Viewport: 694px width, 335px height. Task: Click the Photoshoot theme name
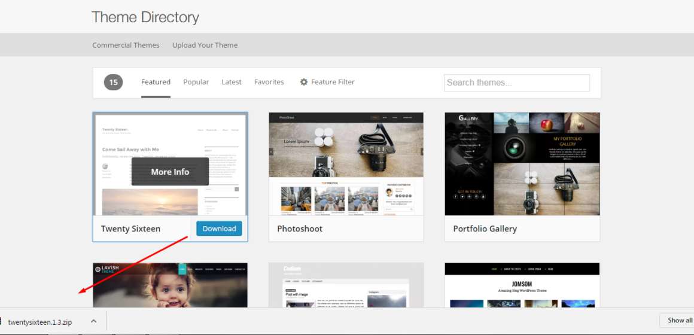(x=300, y=229)
